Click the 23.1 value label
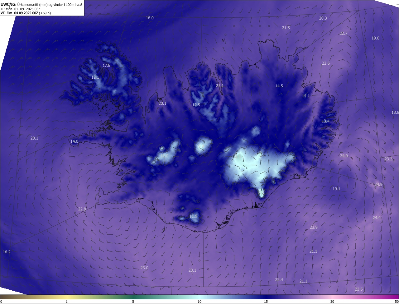This screenshot has width=399, height=304. click(192, 270)
